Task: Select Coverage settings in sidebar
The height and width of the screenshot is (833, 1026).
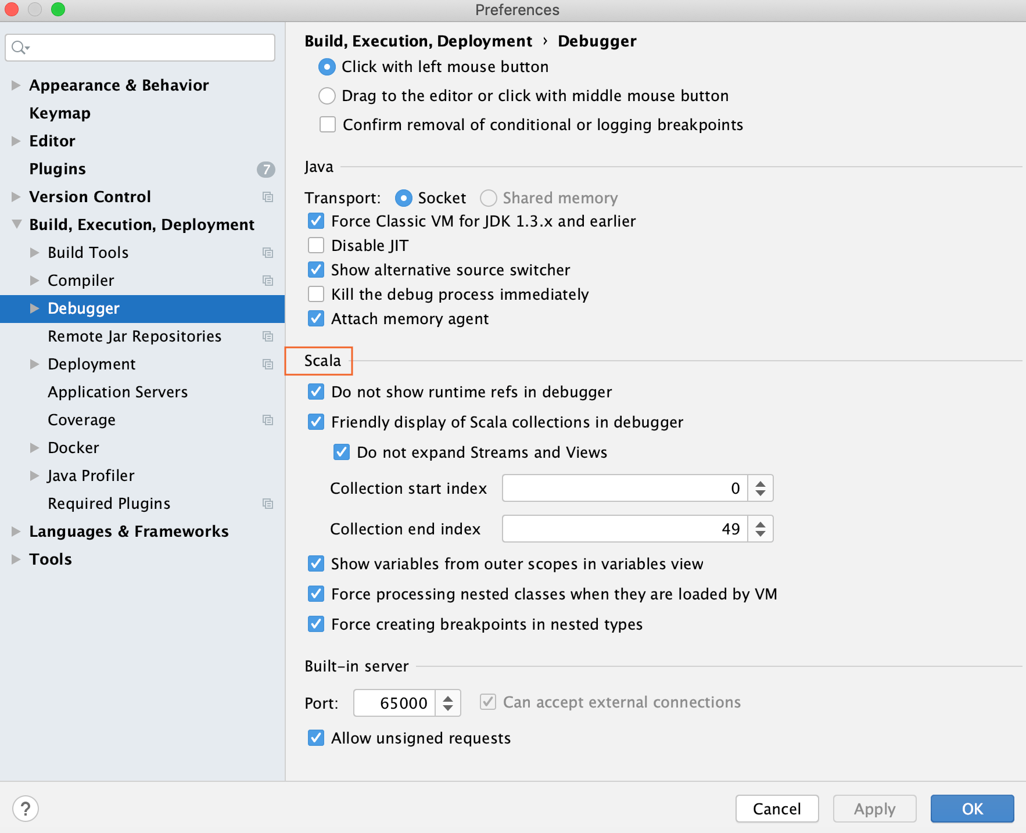Action: (81, 420)
